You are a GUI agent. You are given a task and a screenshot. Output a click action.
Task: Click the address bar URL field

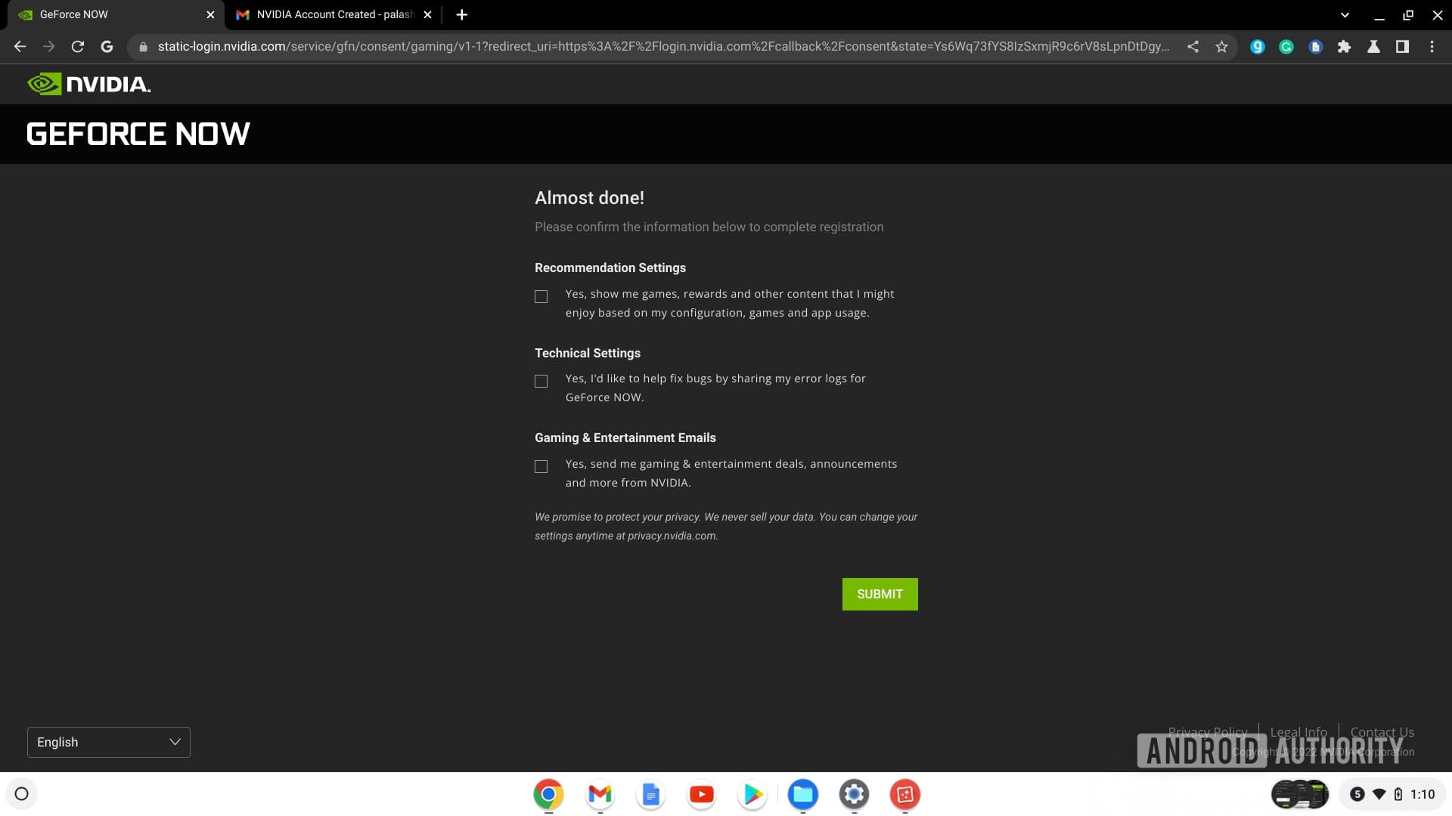(x=662, y=47)
